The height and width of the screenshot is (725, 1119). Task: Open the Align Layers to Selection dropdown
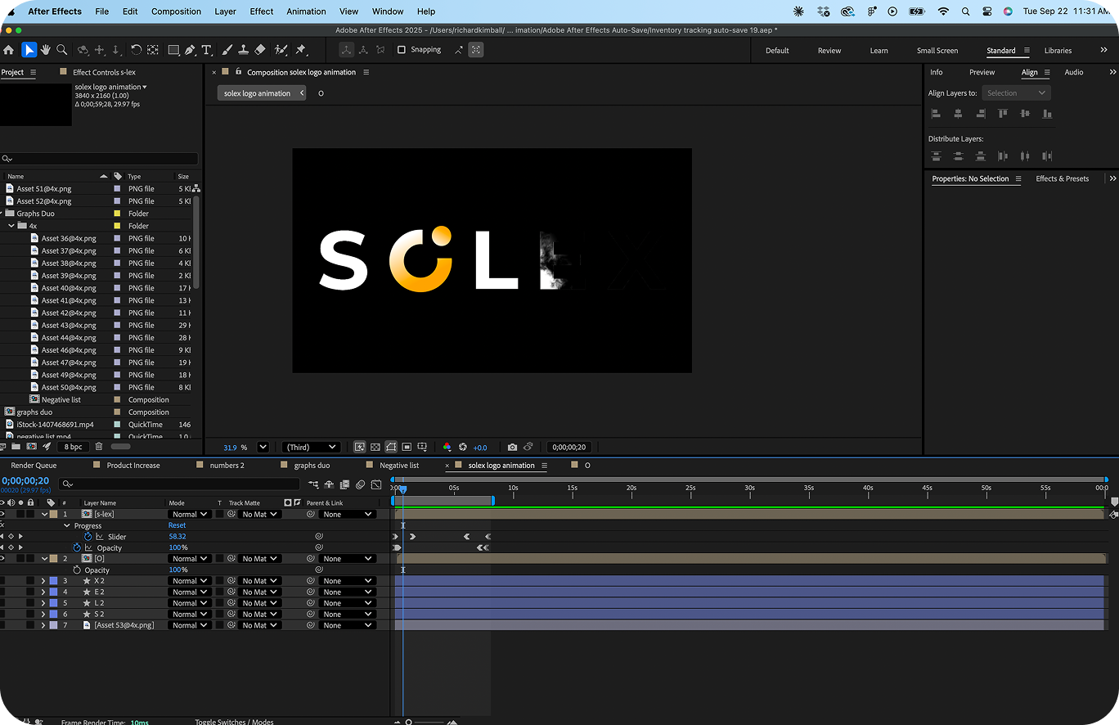click(x=1016, y=93)
